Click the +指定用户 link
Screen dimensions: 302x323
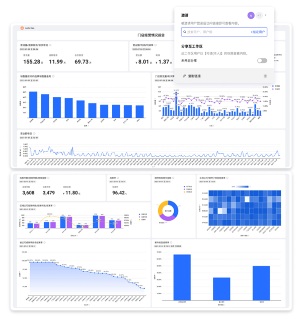(x=258, y=32)
